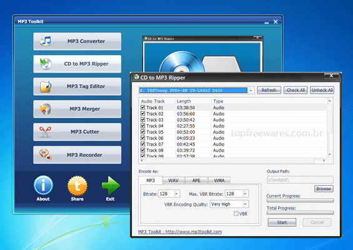The height and width of the screenshot is (250, 353).
Task: Uncheck Track 03 checkbox
Action: tap(142, 119)
